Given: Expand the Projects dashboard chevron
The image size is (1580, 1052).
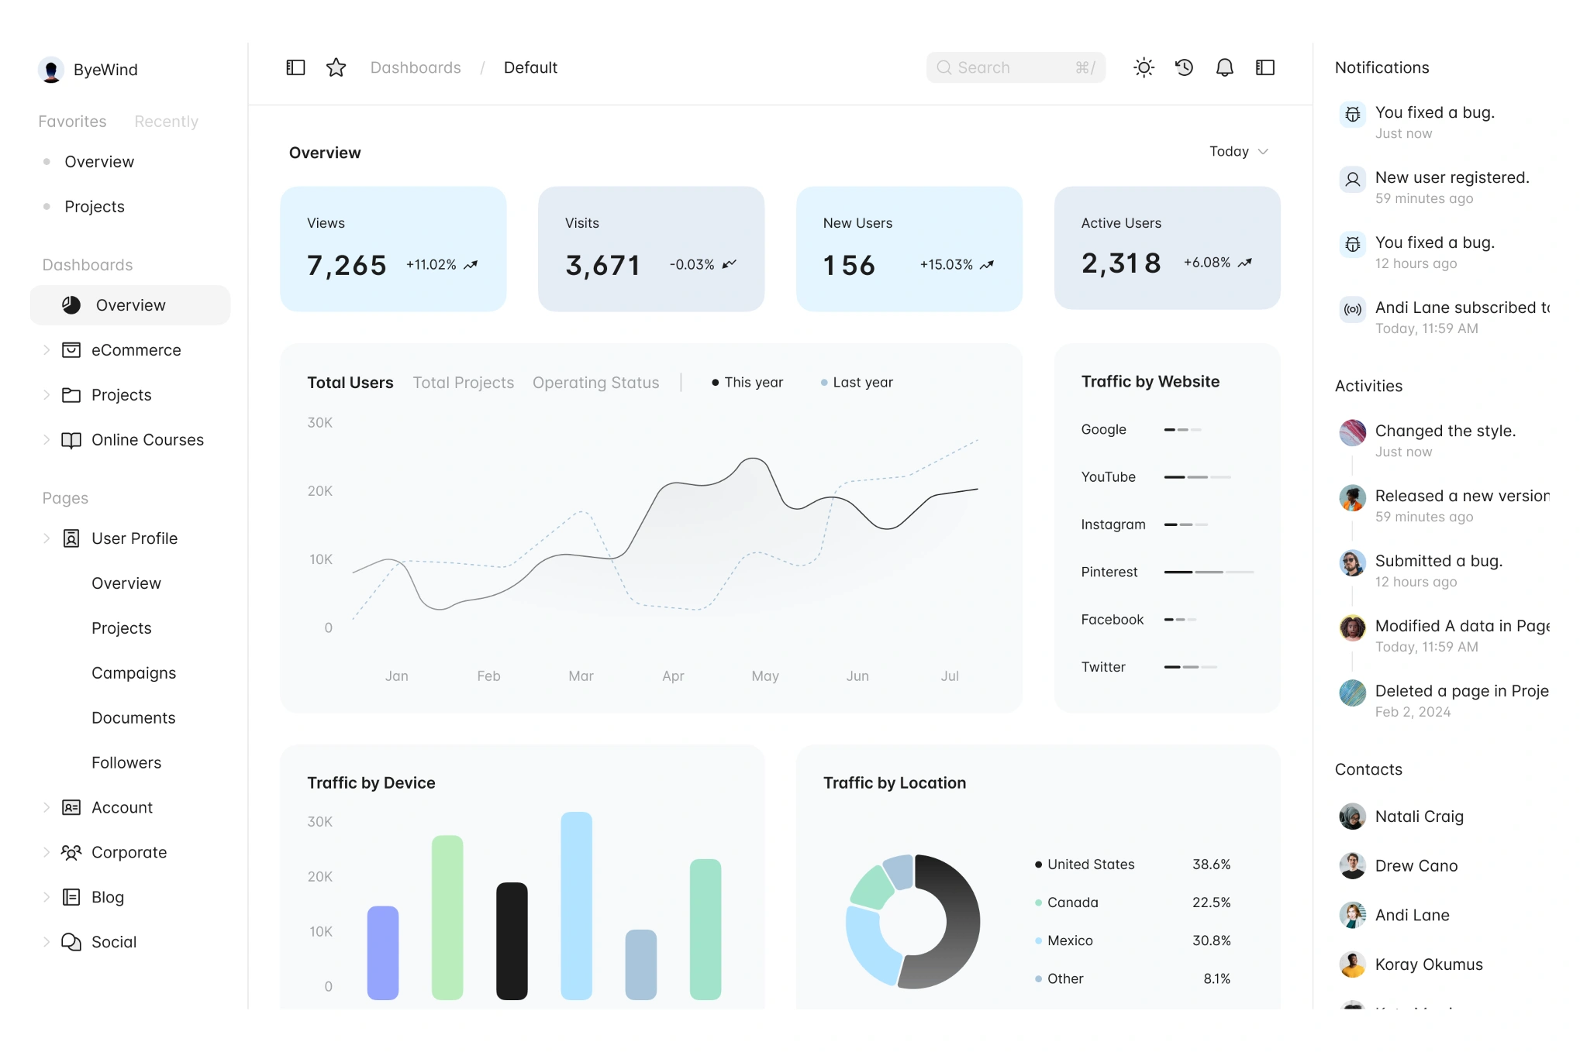Looking at the screenshot, I should [x=47, y=395].
